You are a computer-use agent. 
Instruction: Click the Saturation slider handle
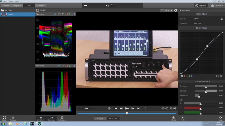tap(199, 96)
